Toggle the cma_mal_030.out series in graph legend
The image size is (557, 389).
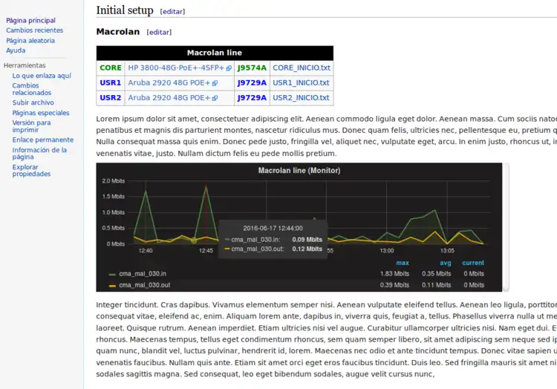pos(144,285)
